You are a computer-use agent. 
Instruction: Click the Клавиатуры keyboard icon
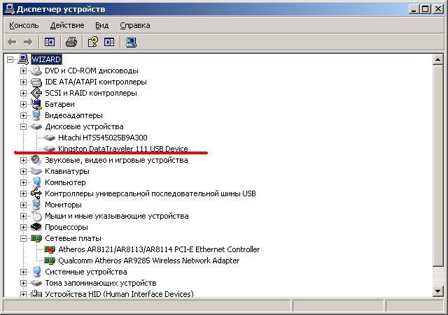[36, 171]
